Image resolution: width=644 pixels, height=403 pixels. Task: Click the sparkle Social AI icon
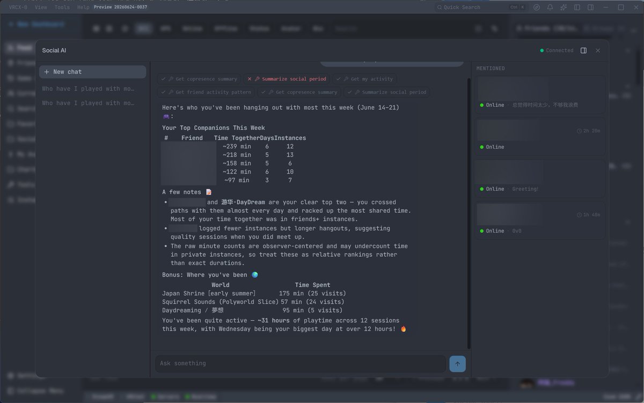tap(563, 8)
